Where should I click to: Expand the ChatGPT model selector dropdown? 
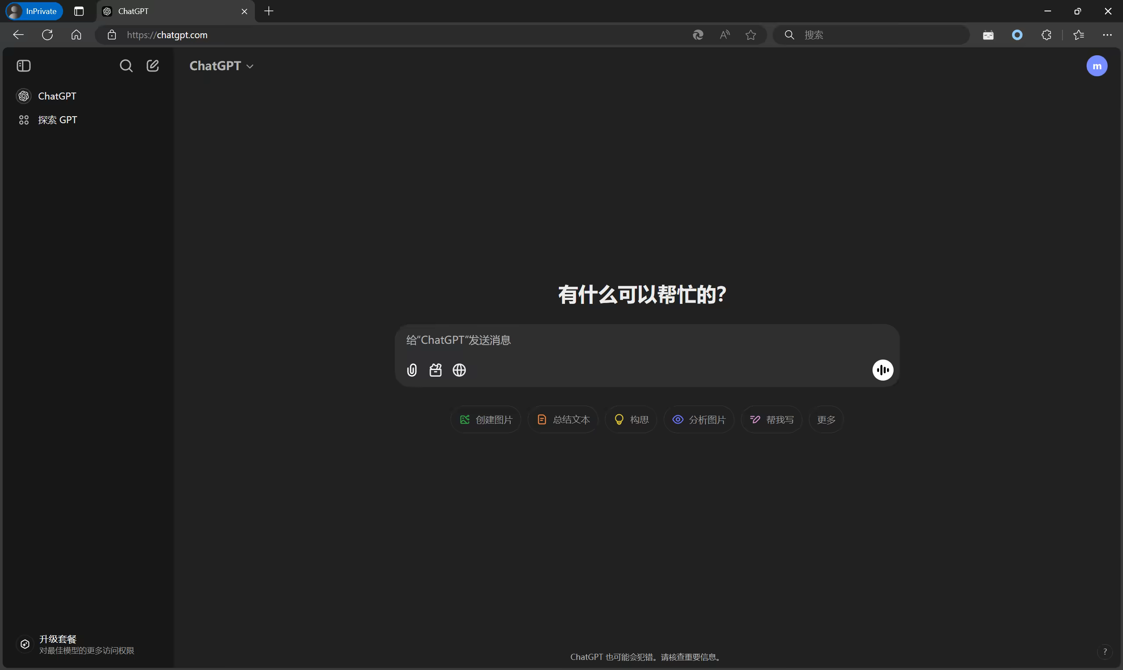click(221, 66)
